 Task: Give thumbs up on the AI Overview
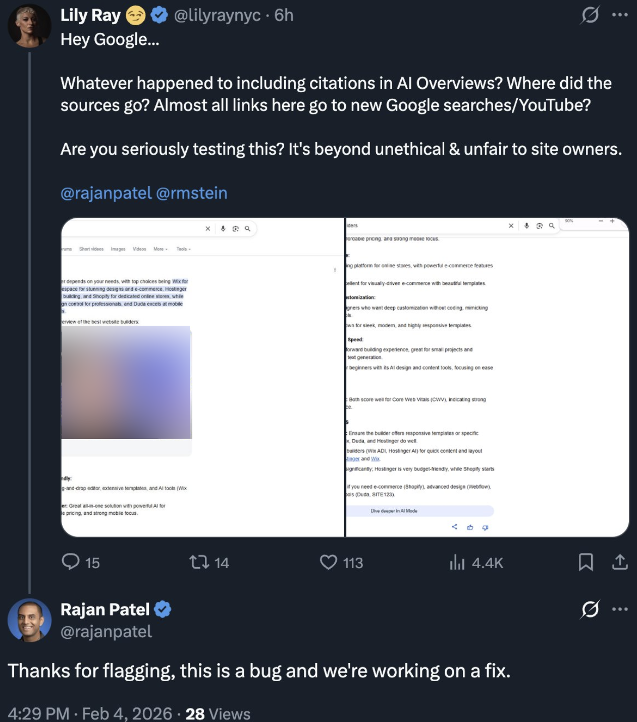pos(470,527)
